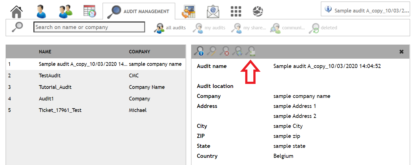Open the email envelope icon

pos(213,12)
